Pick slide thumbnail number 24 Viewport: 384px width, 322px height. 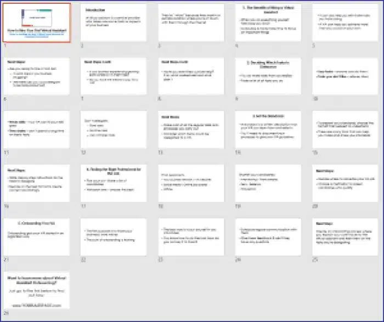pyautogui.click(x=268, y=237)
